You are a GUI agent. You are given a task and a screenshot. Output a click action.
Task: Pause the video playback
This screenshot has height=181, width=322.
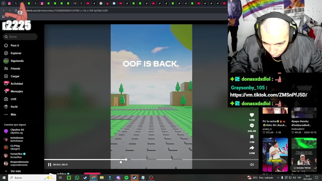click(x=50, y=165)
